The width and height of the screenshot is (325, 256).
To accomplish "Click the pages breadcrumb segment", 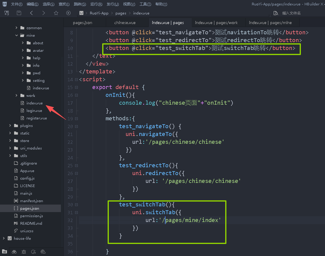I will point(121,13).
